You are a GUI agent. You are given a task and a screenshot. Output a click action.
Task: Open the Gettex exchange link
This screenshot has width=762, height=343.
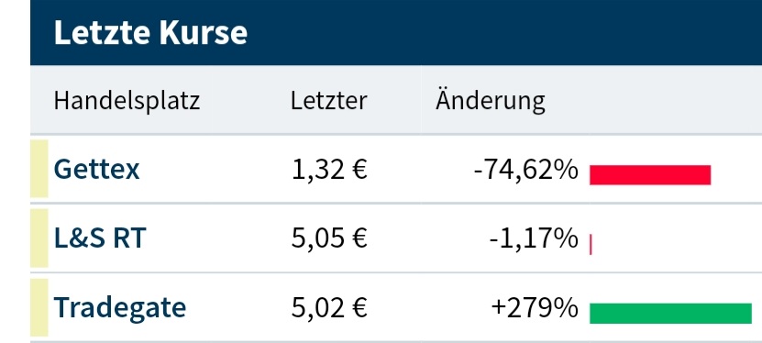(96, 169)
